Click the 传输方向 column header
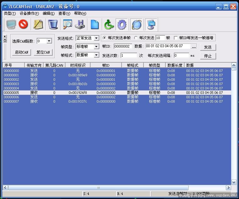239x199 pixels. [34, 65]
